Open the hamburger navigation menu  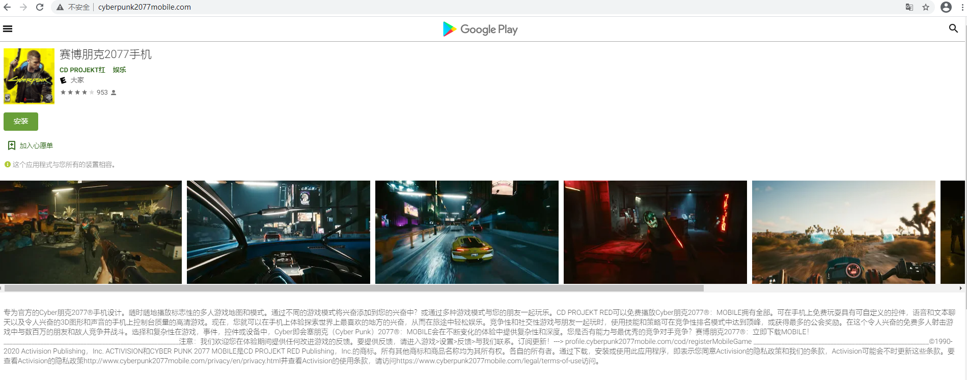[x=8, y=29]
